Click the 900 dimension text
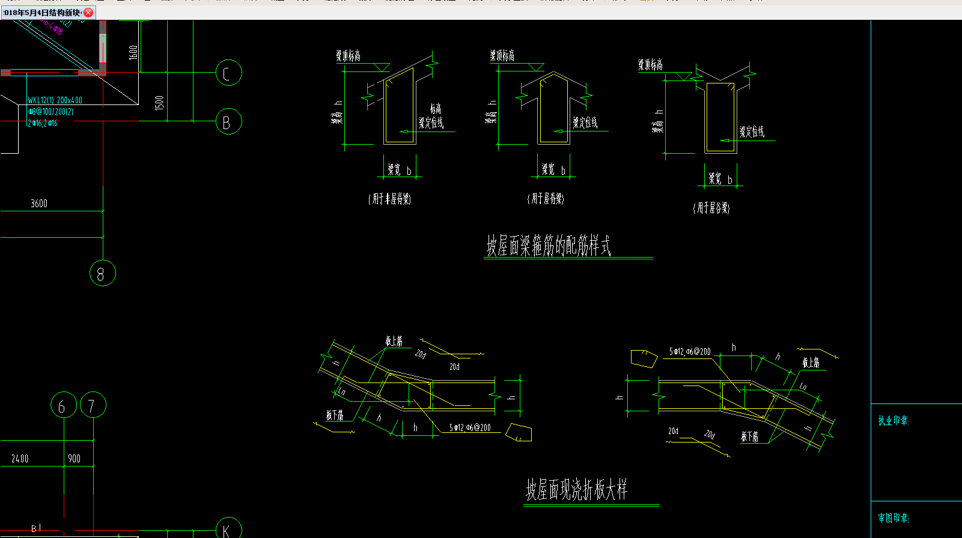Screen dimensions: 962x538 click(74, 459)
